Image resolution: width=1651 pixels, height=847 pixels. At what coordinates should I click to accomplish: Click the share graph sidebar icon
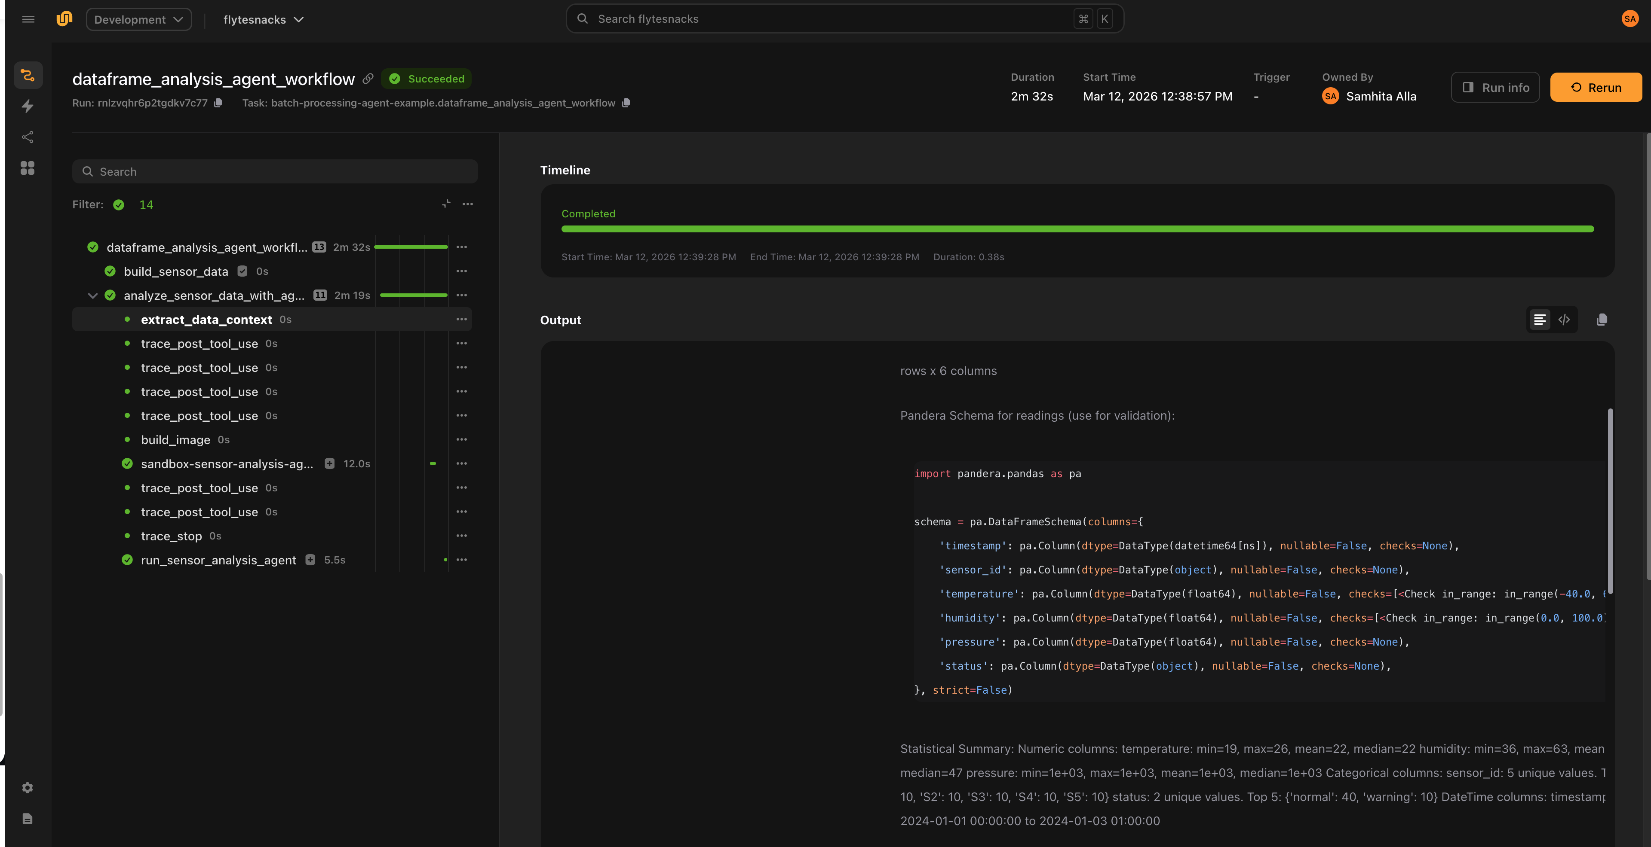coord(28,137)
